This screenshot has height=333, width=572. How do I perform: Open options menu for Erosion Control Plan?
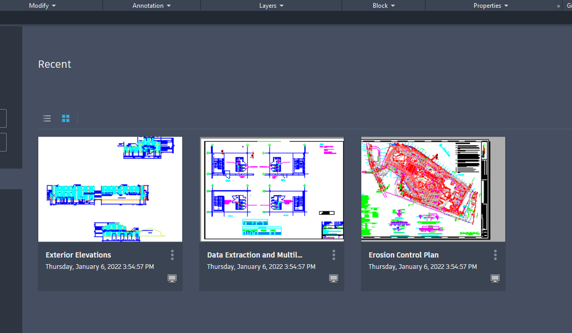[495, 255]
